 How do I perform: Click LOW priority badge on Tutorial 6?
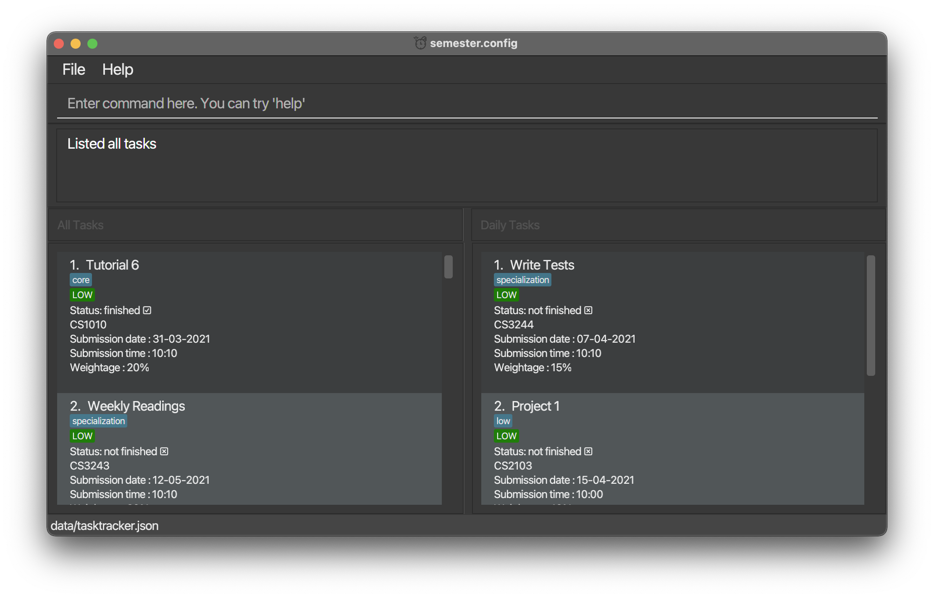tap(82, 295)
